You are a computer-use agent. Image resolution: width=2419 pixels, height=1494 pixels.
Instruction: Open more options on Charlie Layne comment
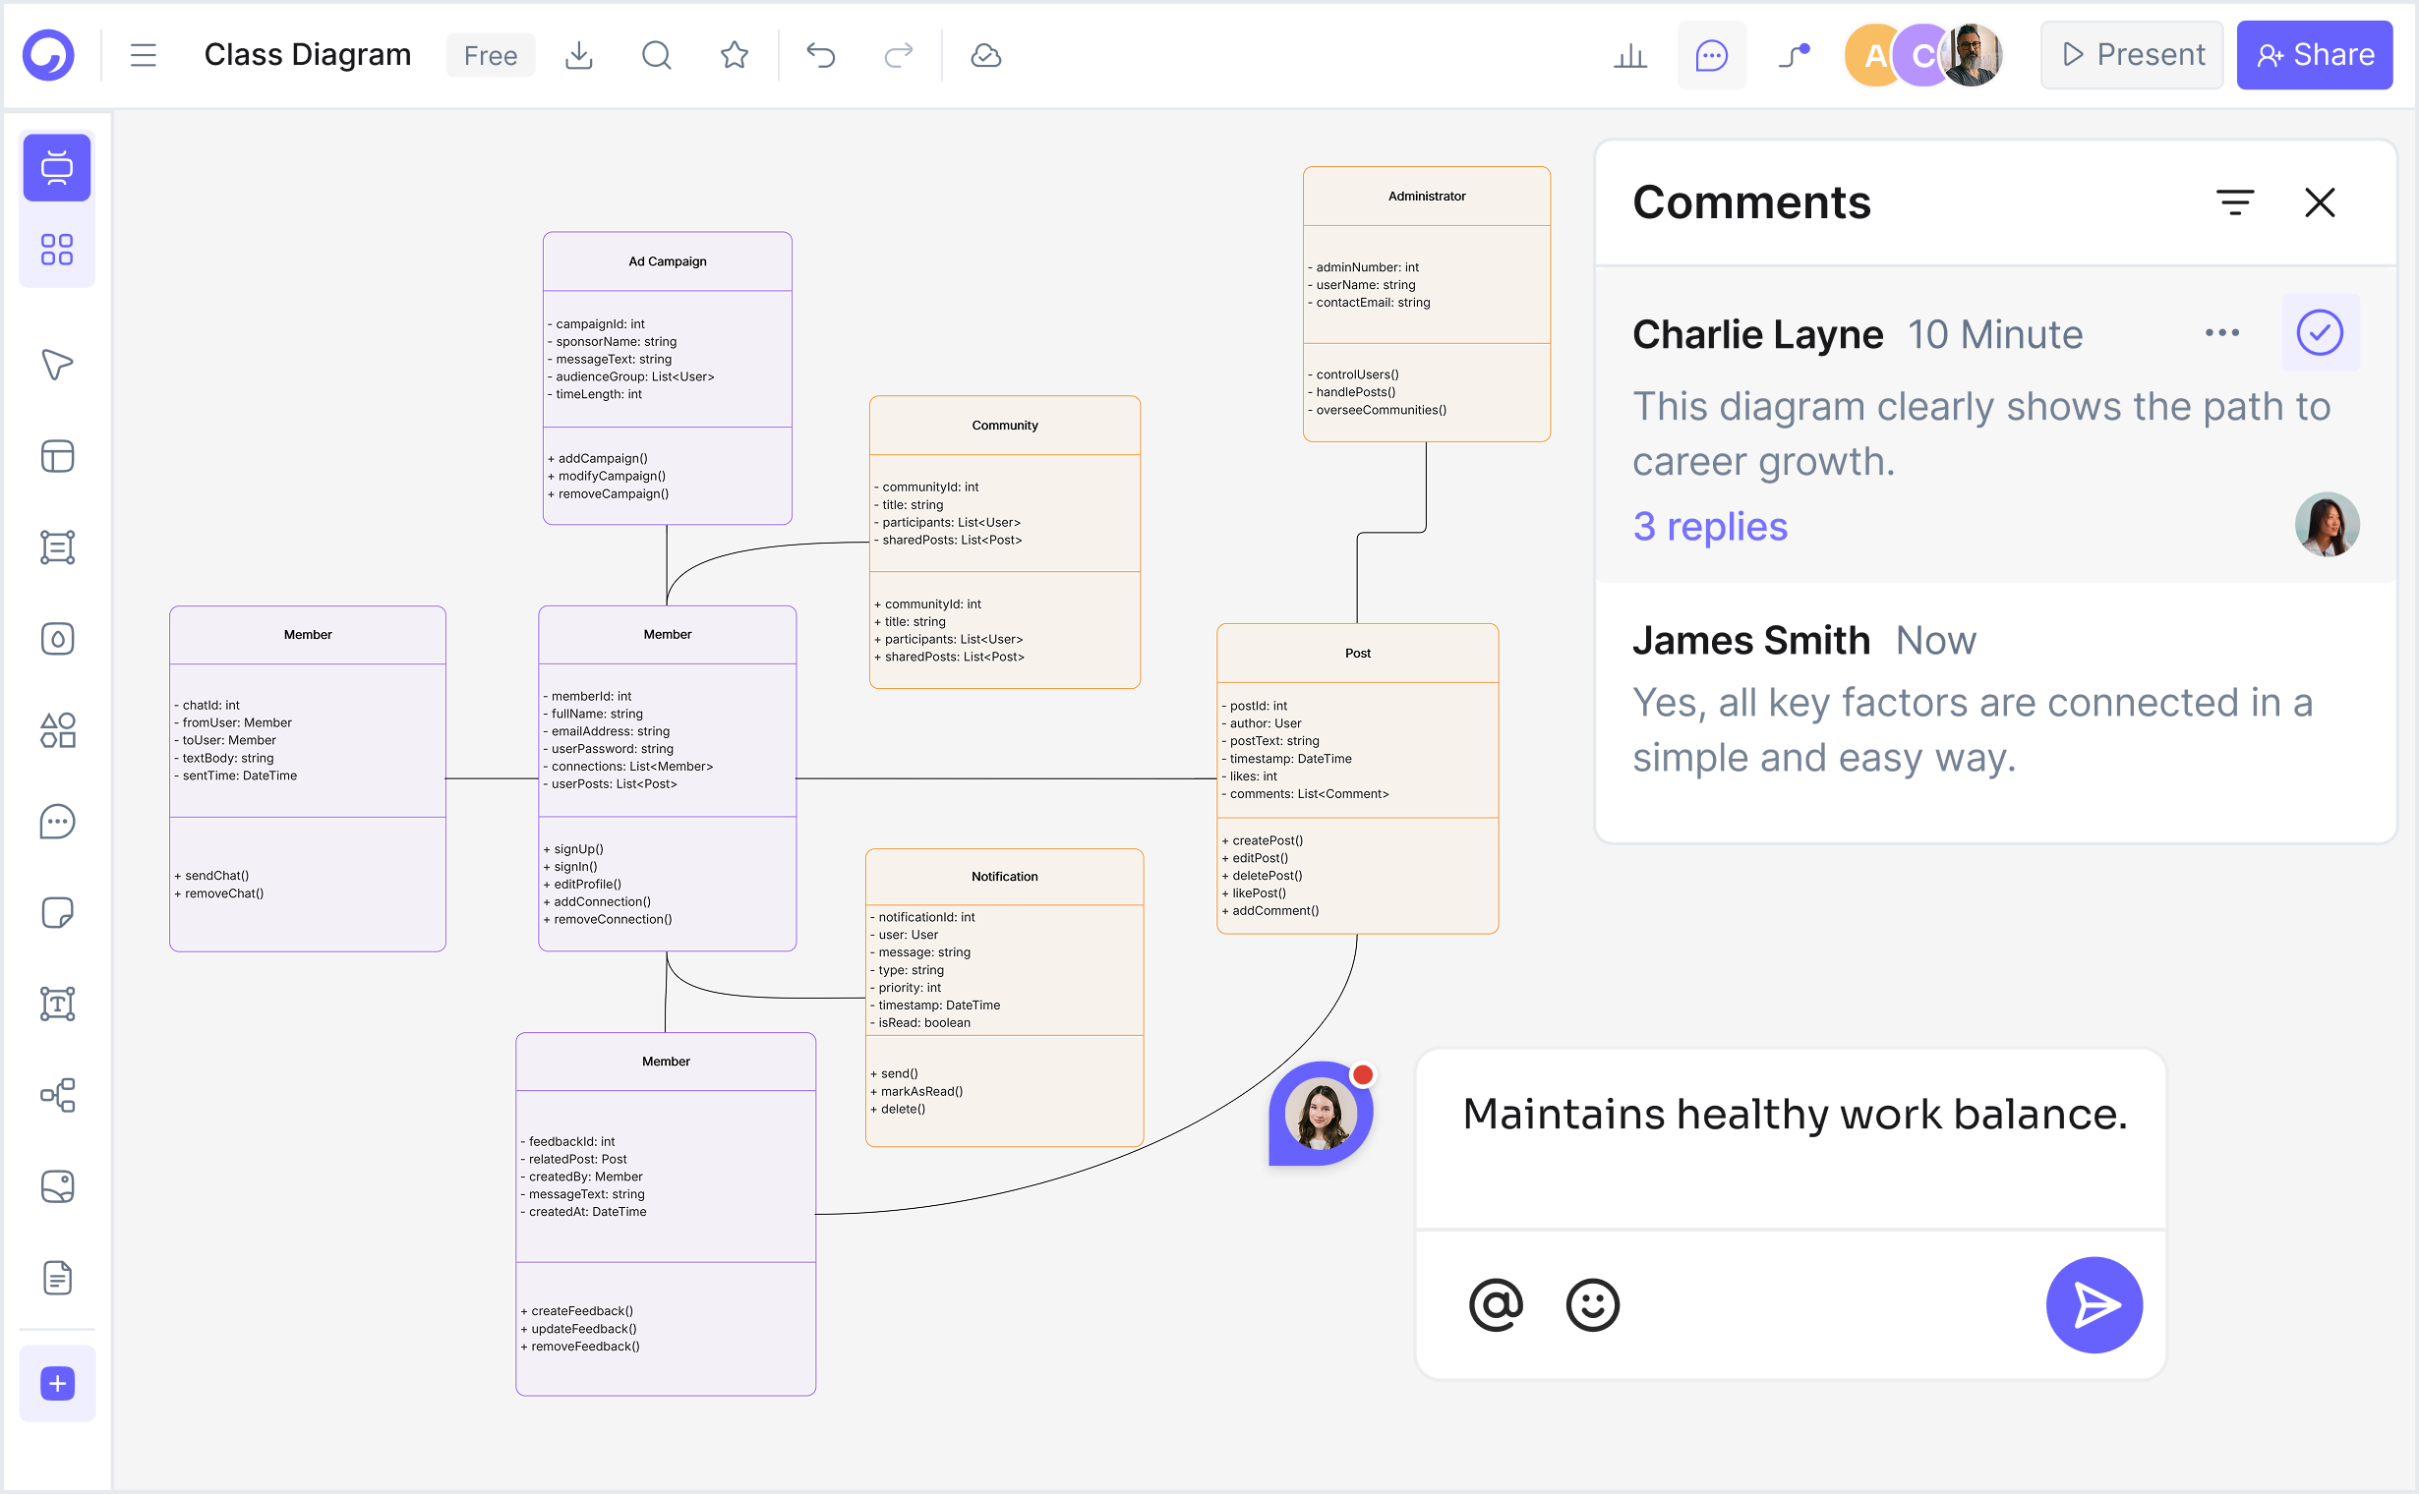2221,333
